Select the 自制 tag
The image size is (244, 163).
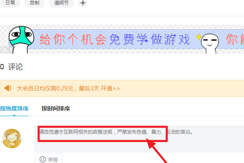click(x=35, y=3)
